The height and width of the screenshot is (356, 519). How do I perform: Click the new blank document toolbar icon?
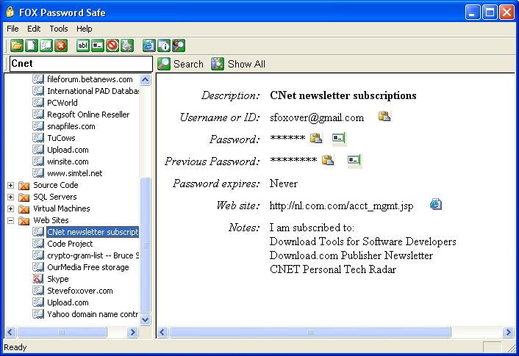[32, 46]
